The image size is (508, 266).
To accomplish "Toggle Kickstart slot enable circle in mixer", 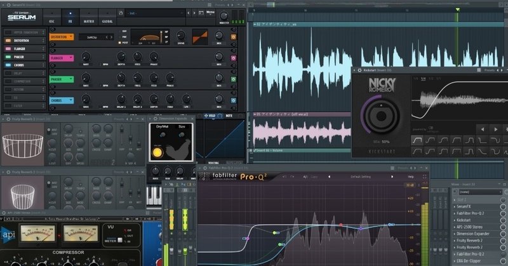I will click(503, 220).
